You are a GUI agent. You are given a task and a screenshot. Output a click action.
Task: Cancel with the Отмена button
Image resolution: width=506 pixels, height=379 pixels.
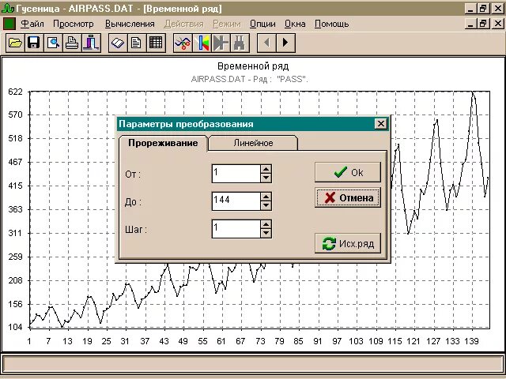348,197
